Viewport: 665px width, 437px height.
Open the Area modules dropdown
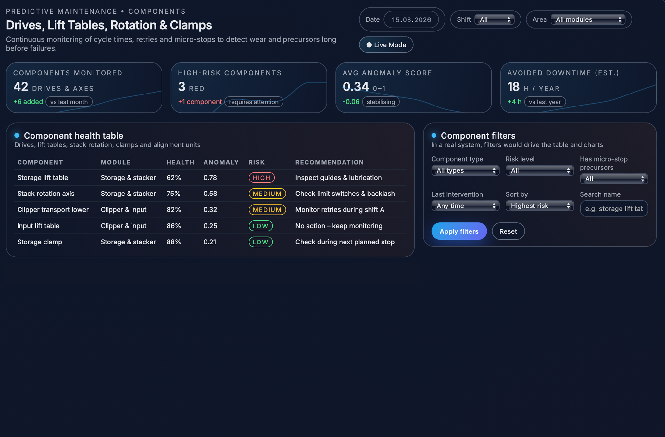(x=587, y=19)
